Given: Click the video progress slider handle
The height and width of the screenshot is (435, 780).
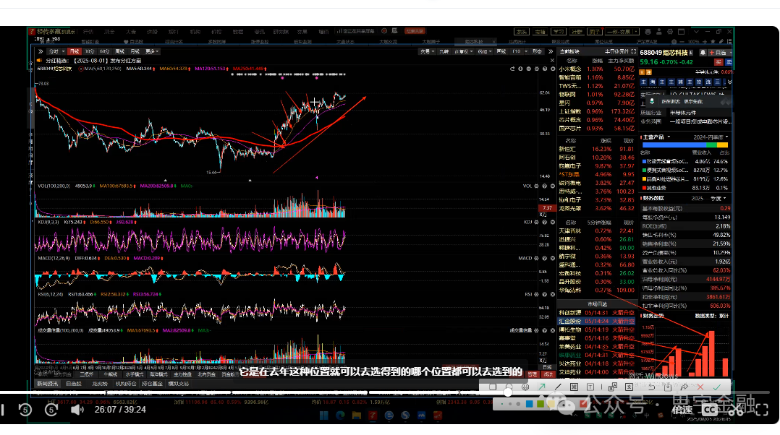Looking at the screenshot, I should [x=508, y=392].
